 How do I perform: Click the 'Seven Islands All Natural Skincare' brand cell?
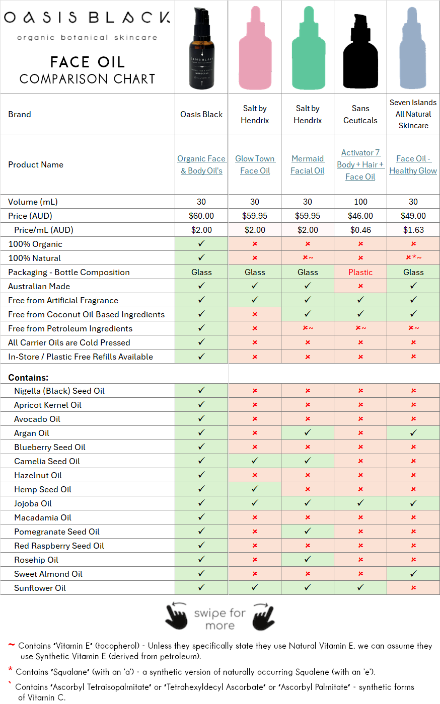pos(413,114)
